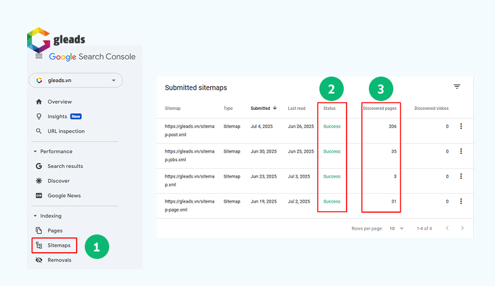The height and width of the screenshot is (286, 495).
Task: Open Removals in sidebar
Action: [60, 260]
